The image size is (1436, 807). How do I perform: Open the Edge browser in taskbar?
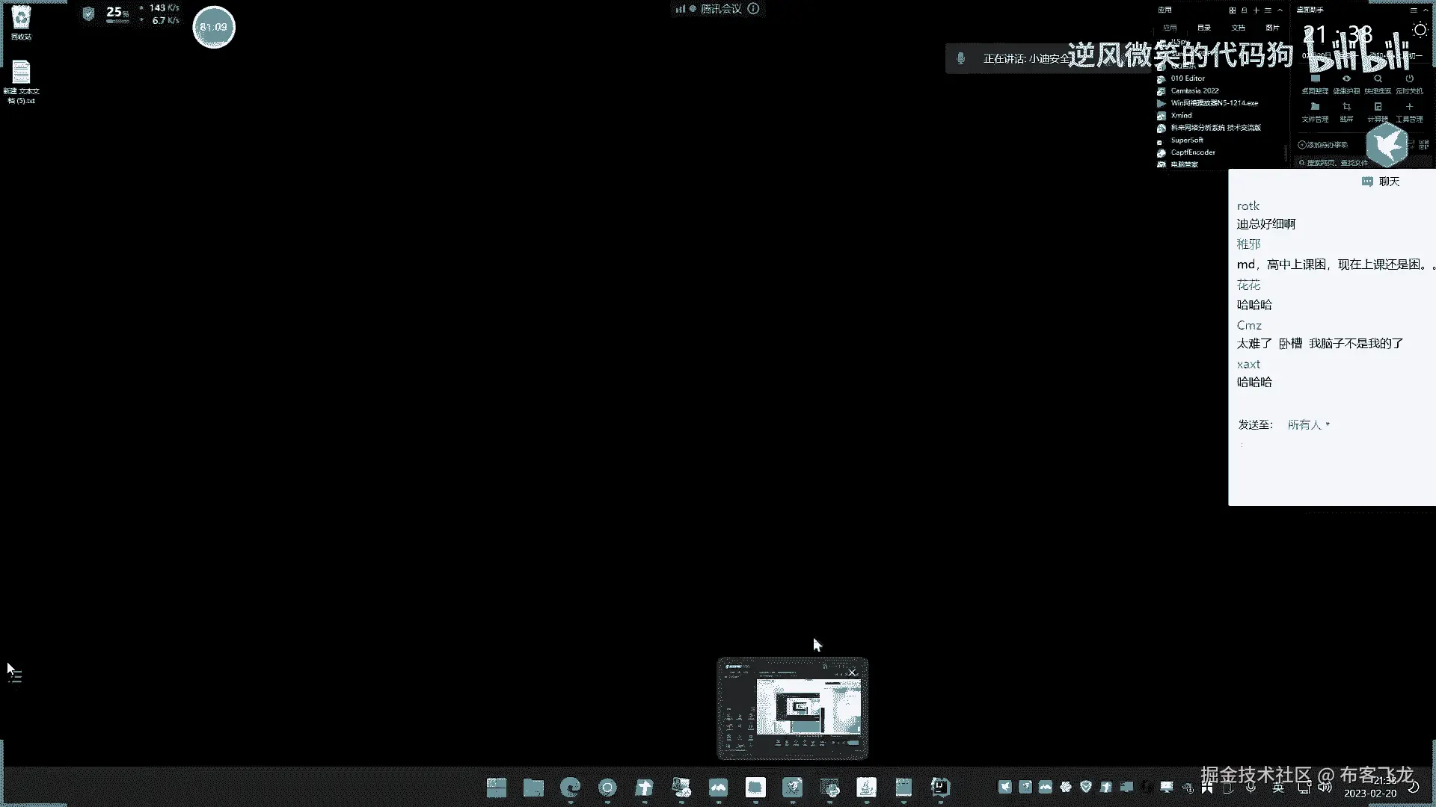(571, 788)
